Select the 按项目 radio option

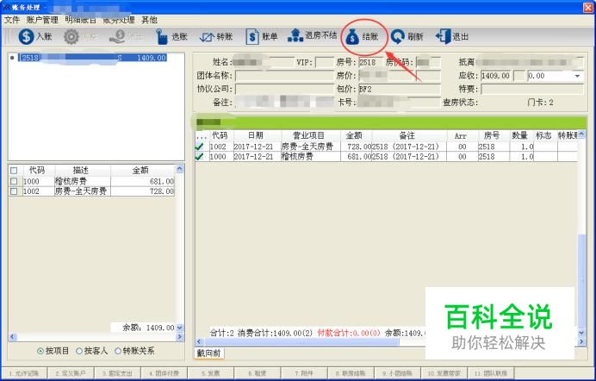(x=40, y=351)
